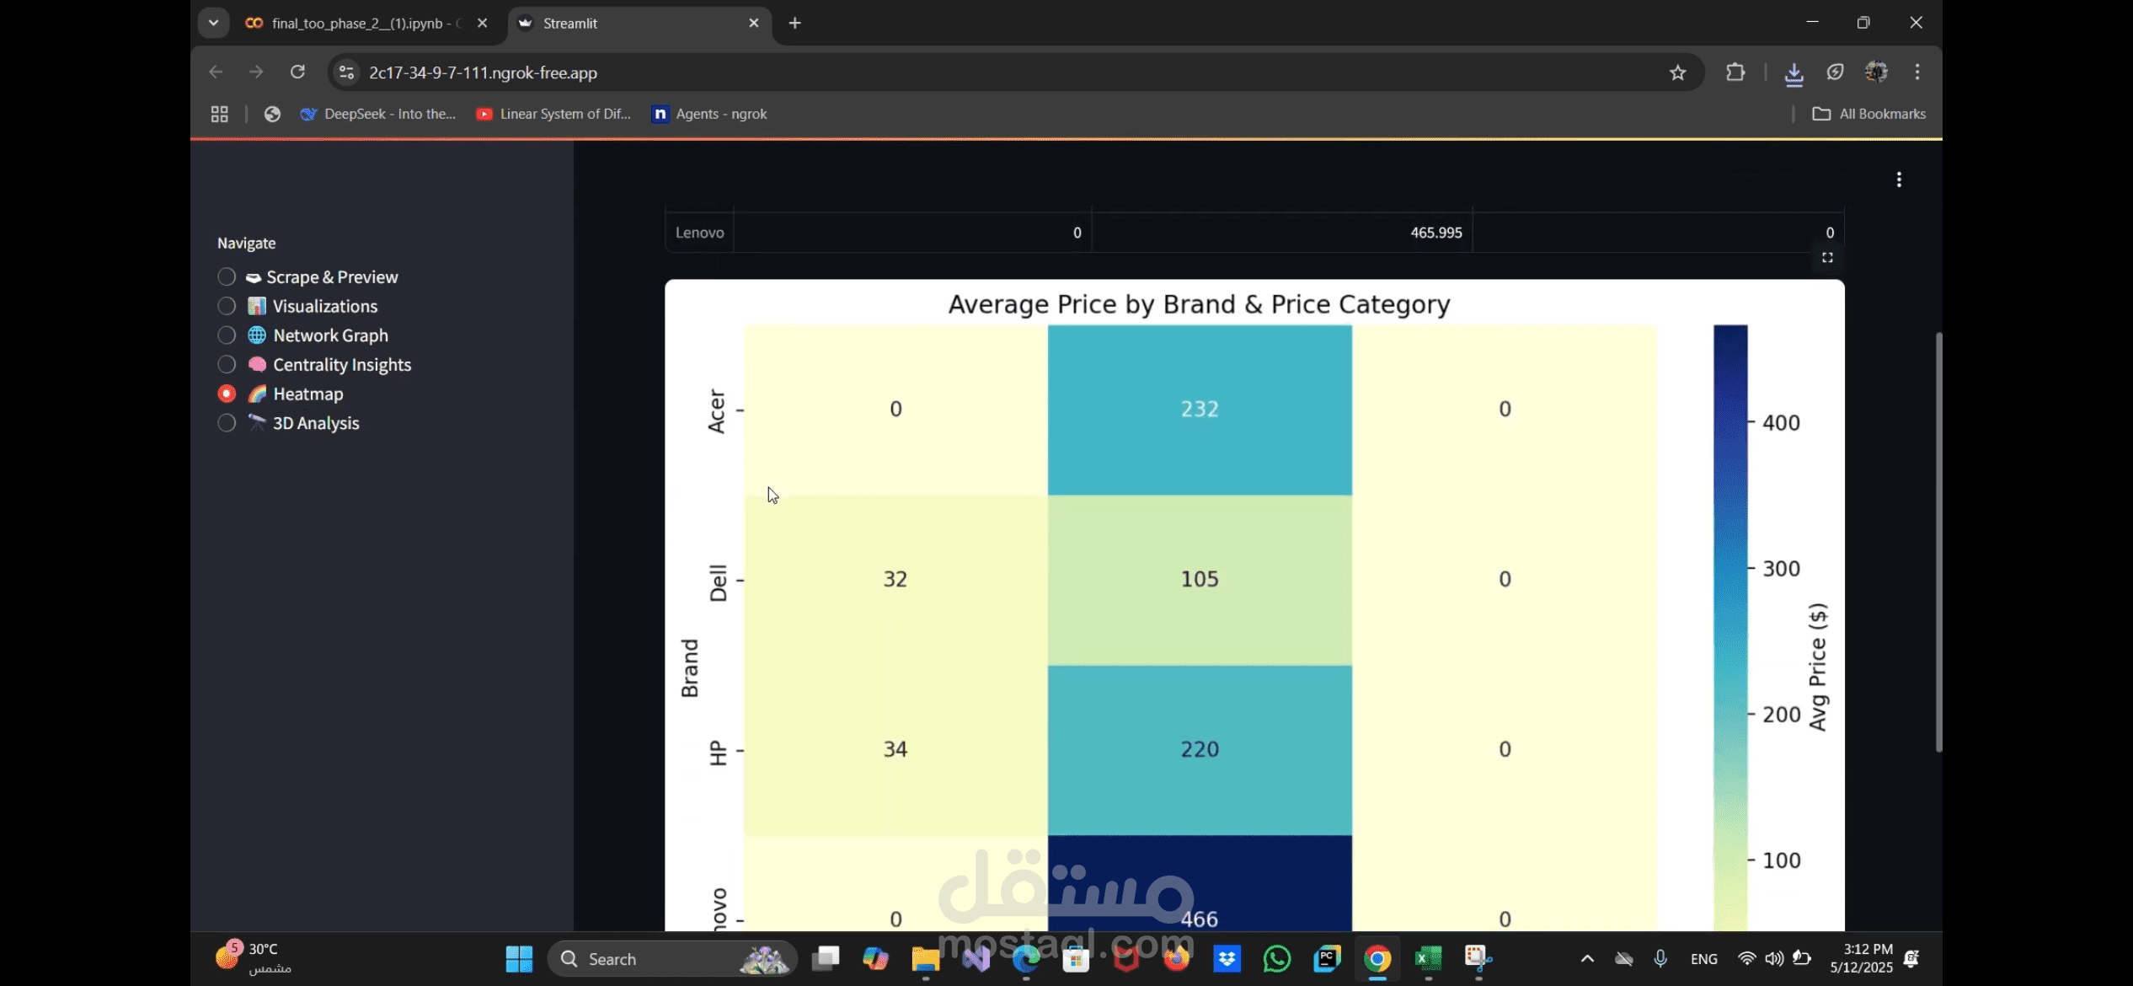The width and height of the screenshot is (2133, 986).
Task: Click the page vertical scrollbar thumb
Action: (1938, 539)
